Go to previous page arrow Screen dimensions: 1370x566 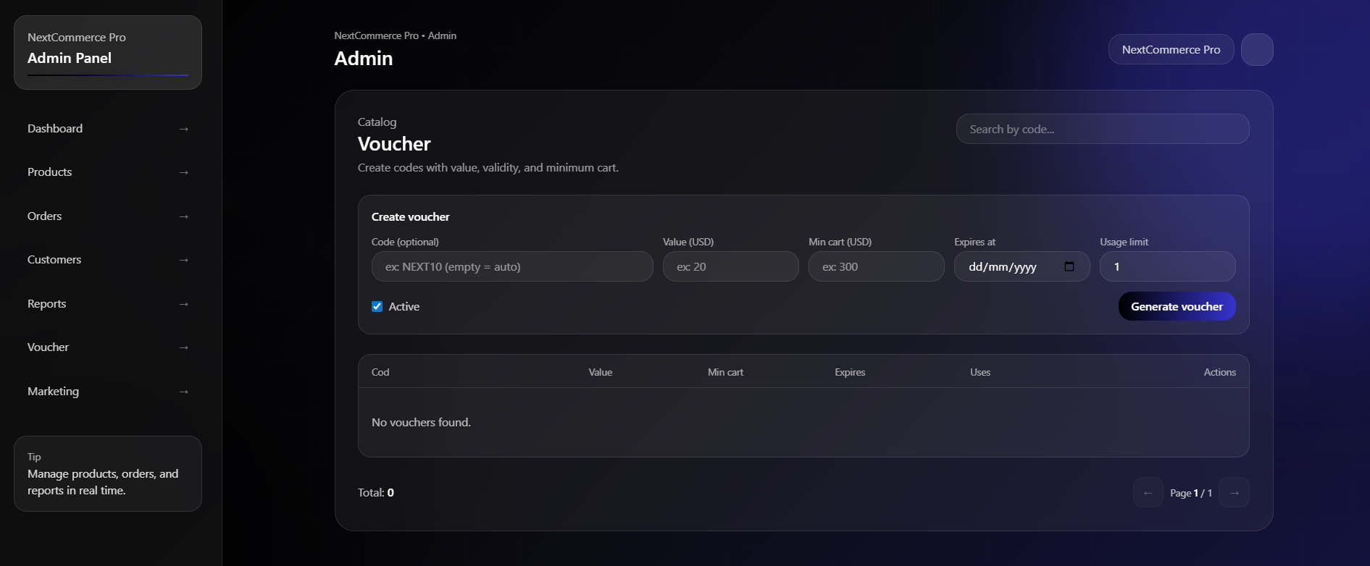click(x=1148, y=493)
